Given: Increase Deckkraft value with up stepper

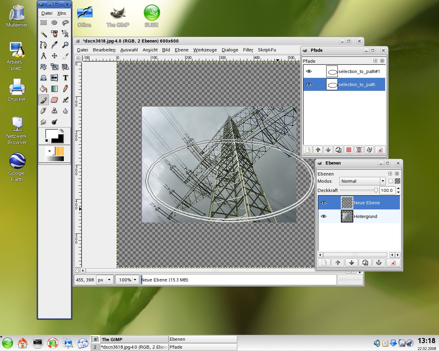Looking at the screenshot, I should pyautogui.click(x=398, y=188).
